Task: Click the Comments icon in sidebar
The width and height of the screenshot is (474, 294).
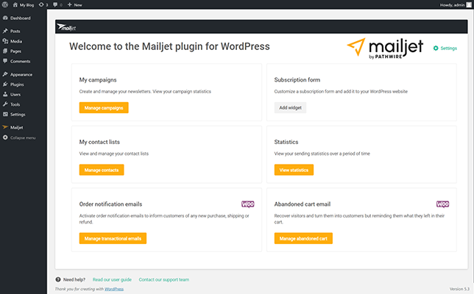Action: click(5, 61)
